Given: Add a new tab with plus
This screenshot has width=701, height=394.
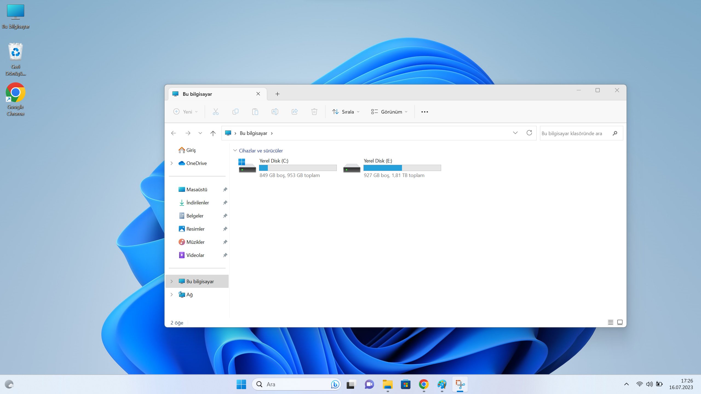Looking at the screenshot, I should 277,94.
